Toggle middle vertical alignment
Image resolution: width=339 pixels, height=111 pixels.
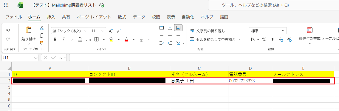[170, 28]
